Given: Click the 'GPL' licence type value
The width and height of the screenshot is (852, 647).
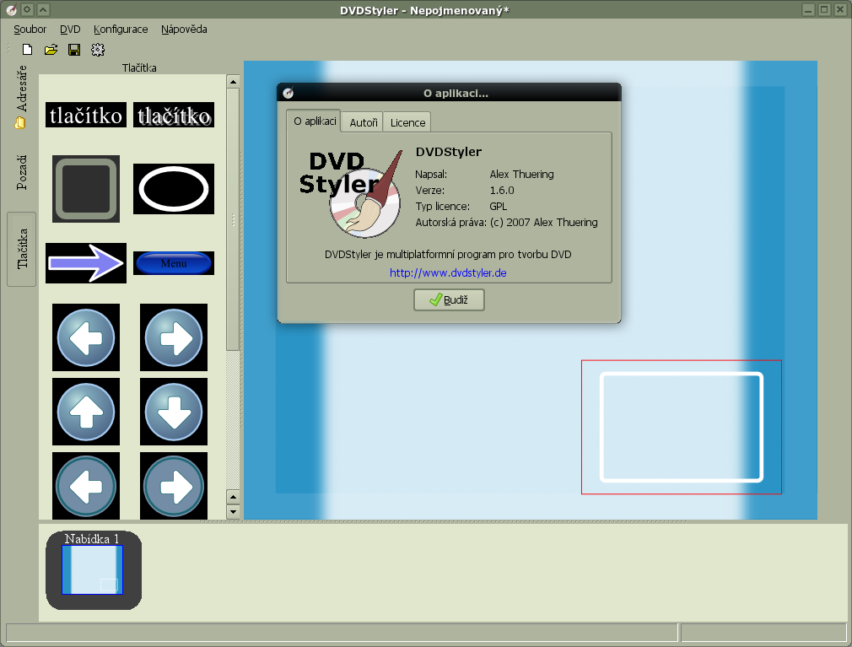Looking at the screenshot, I should click(x=498, y=207).
